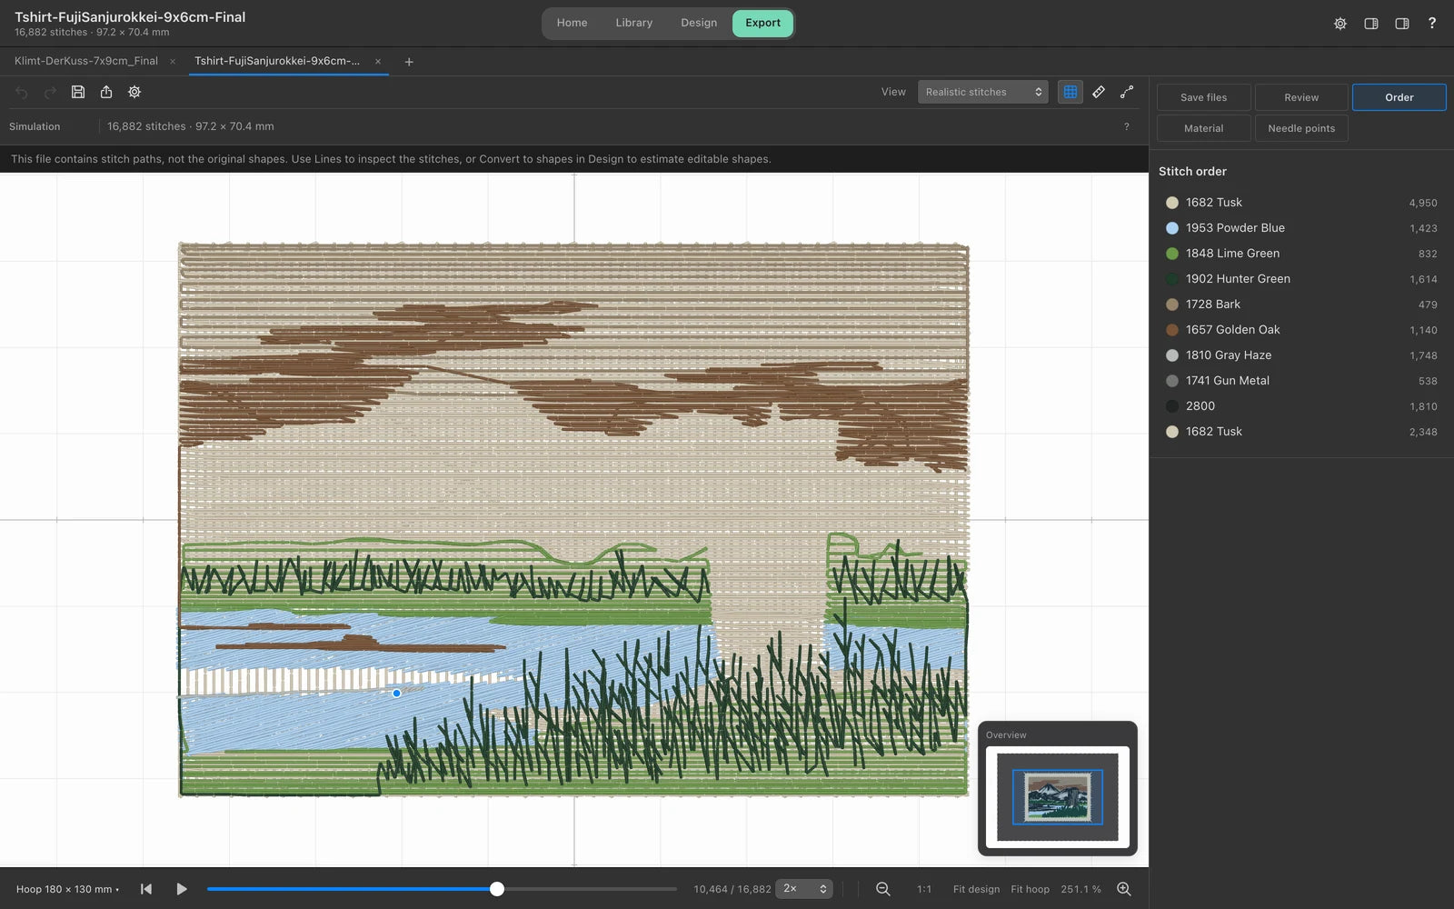The height and width of the screenshot is (909, 1454).
Task: Open help question mark in header
Action: coord(1432,23)
